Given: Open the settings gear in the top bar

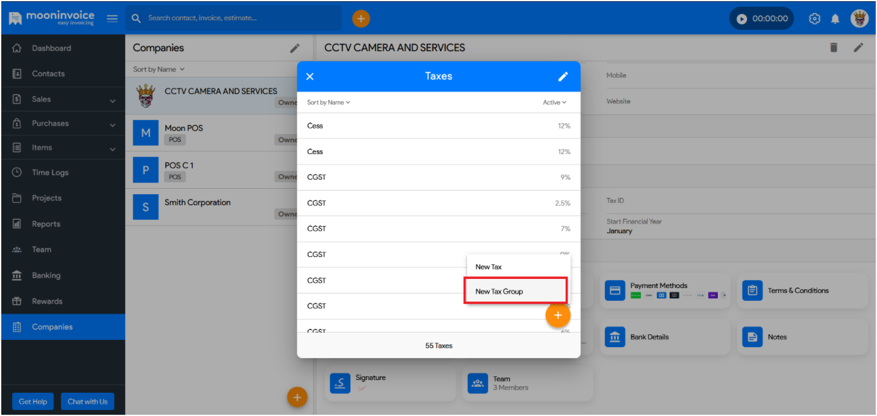Looking at the screenshot, I should tap(815, 19).
